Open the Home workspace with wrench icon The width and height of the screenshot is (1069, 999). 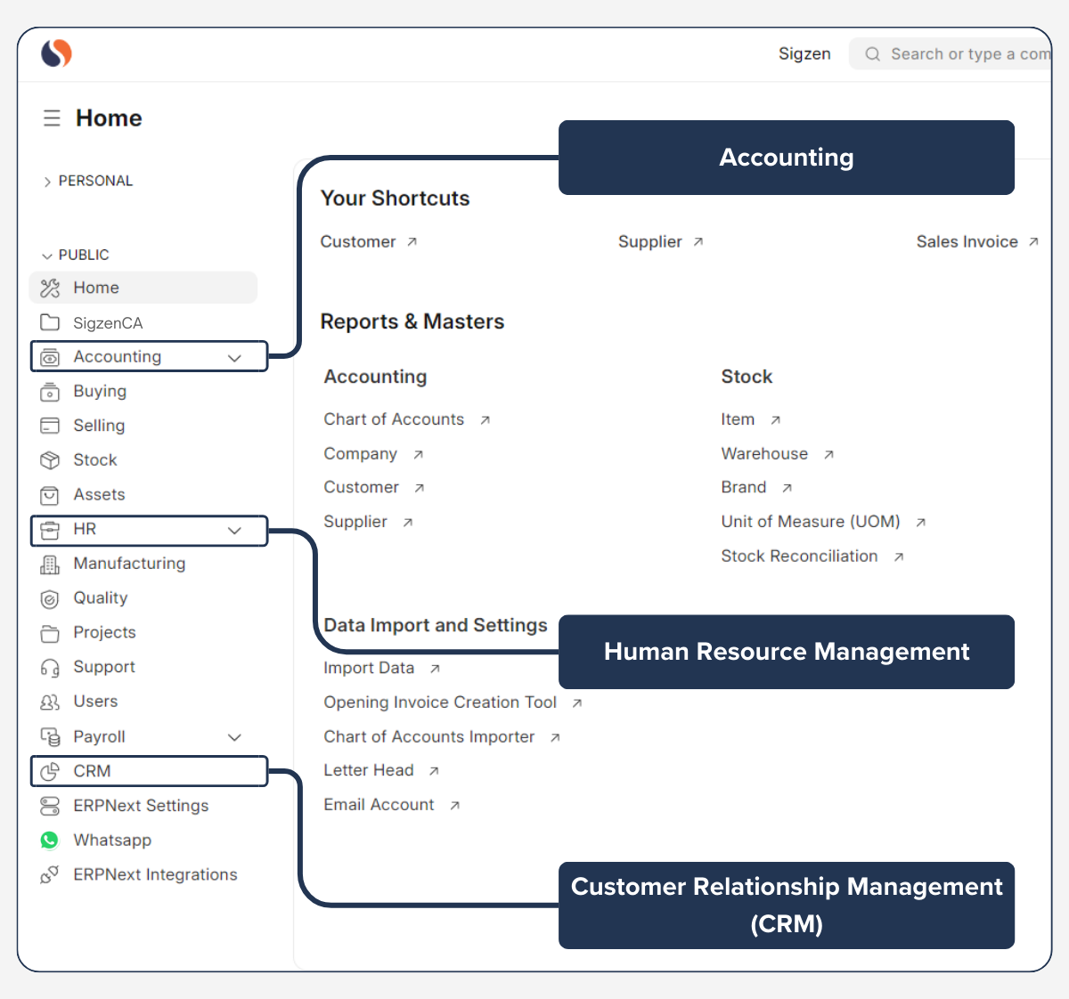[x=50, y=287]
